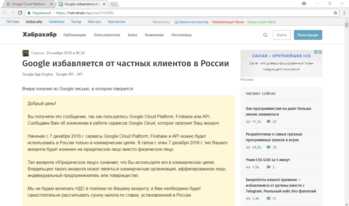Viewport: 349px width, 206px height.
Task: Switch to the Google Cloud Platform tab
Action: 28,4
